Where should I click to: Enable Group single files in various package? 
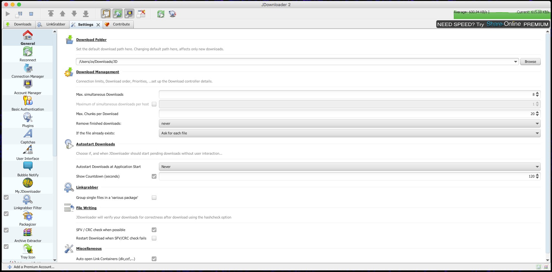click(x=154, y=198)
